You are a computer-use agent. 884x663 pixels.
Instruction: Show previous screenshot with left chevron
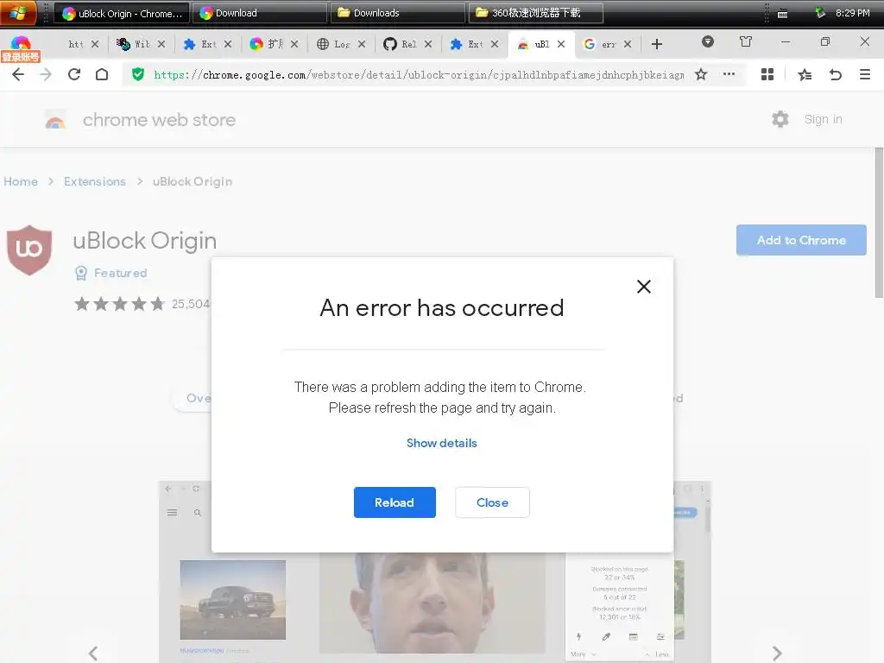tap(93, 653)
